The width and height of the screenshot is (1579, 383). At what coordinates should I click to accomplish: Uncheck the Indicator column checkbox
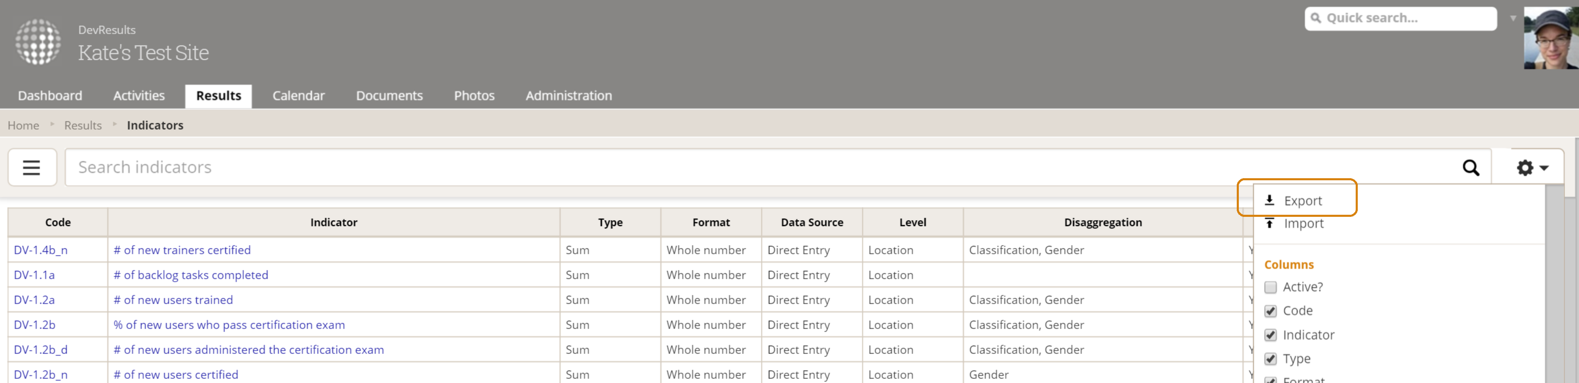pyautogui.click(x=1270, y=335)
